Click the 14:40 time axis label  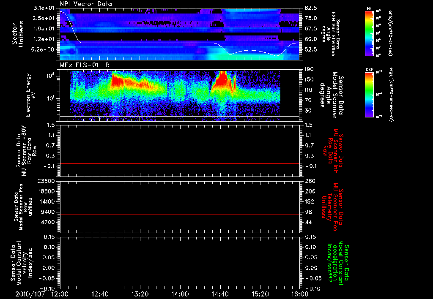click(x=220, y=294)
